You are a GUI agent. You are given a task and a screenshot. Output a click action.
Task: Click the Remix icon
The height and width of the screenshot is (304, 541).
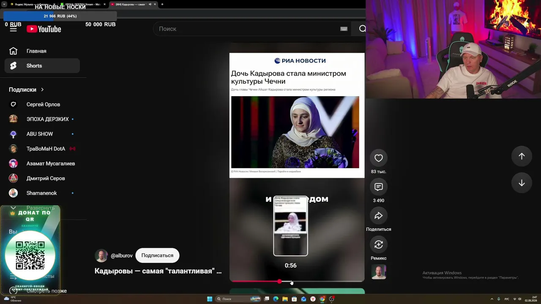379,244
